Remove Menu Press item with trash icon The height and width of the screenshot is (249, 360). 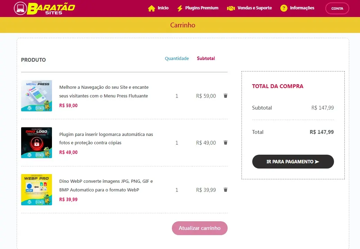click(226, 96)
